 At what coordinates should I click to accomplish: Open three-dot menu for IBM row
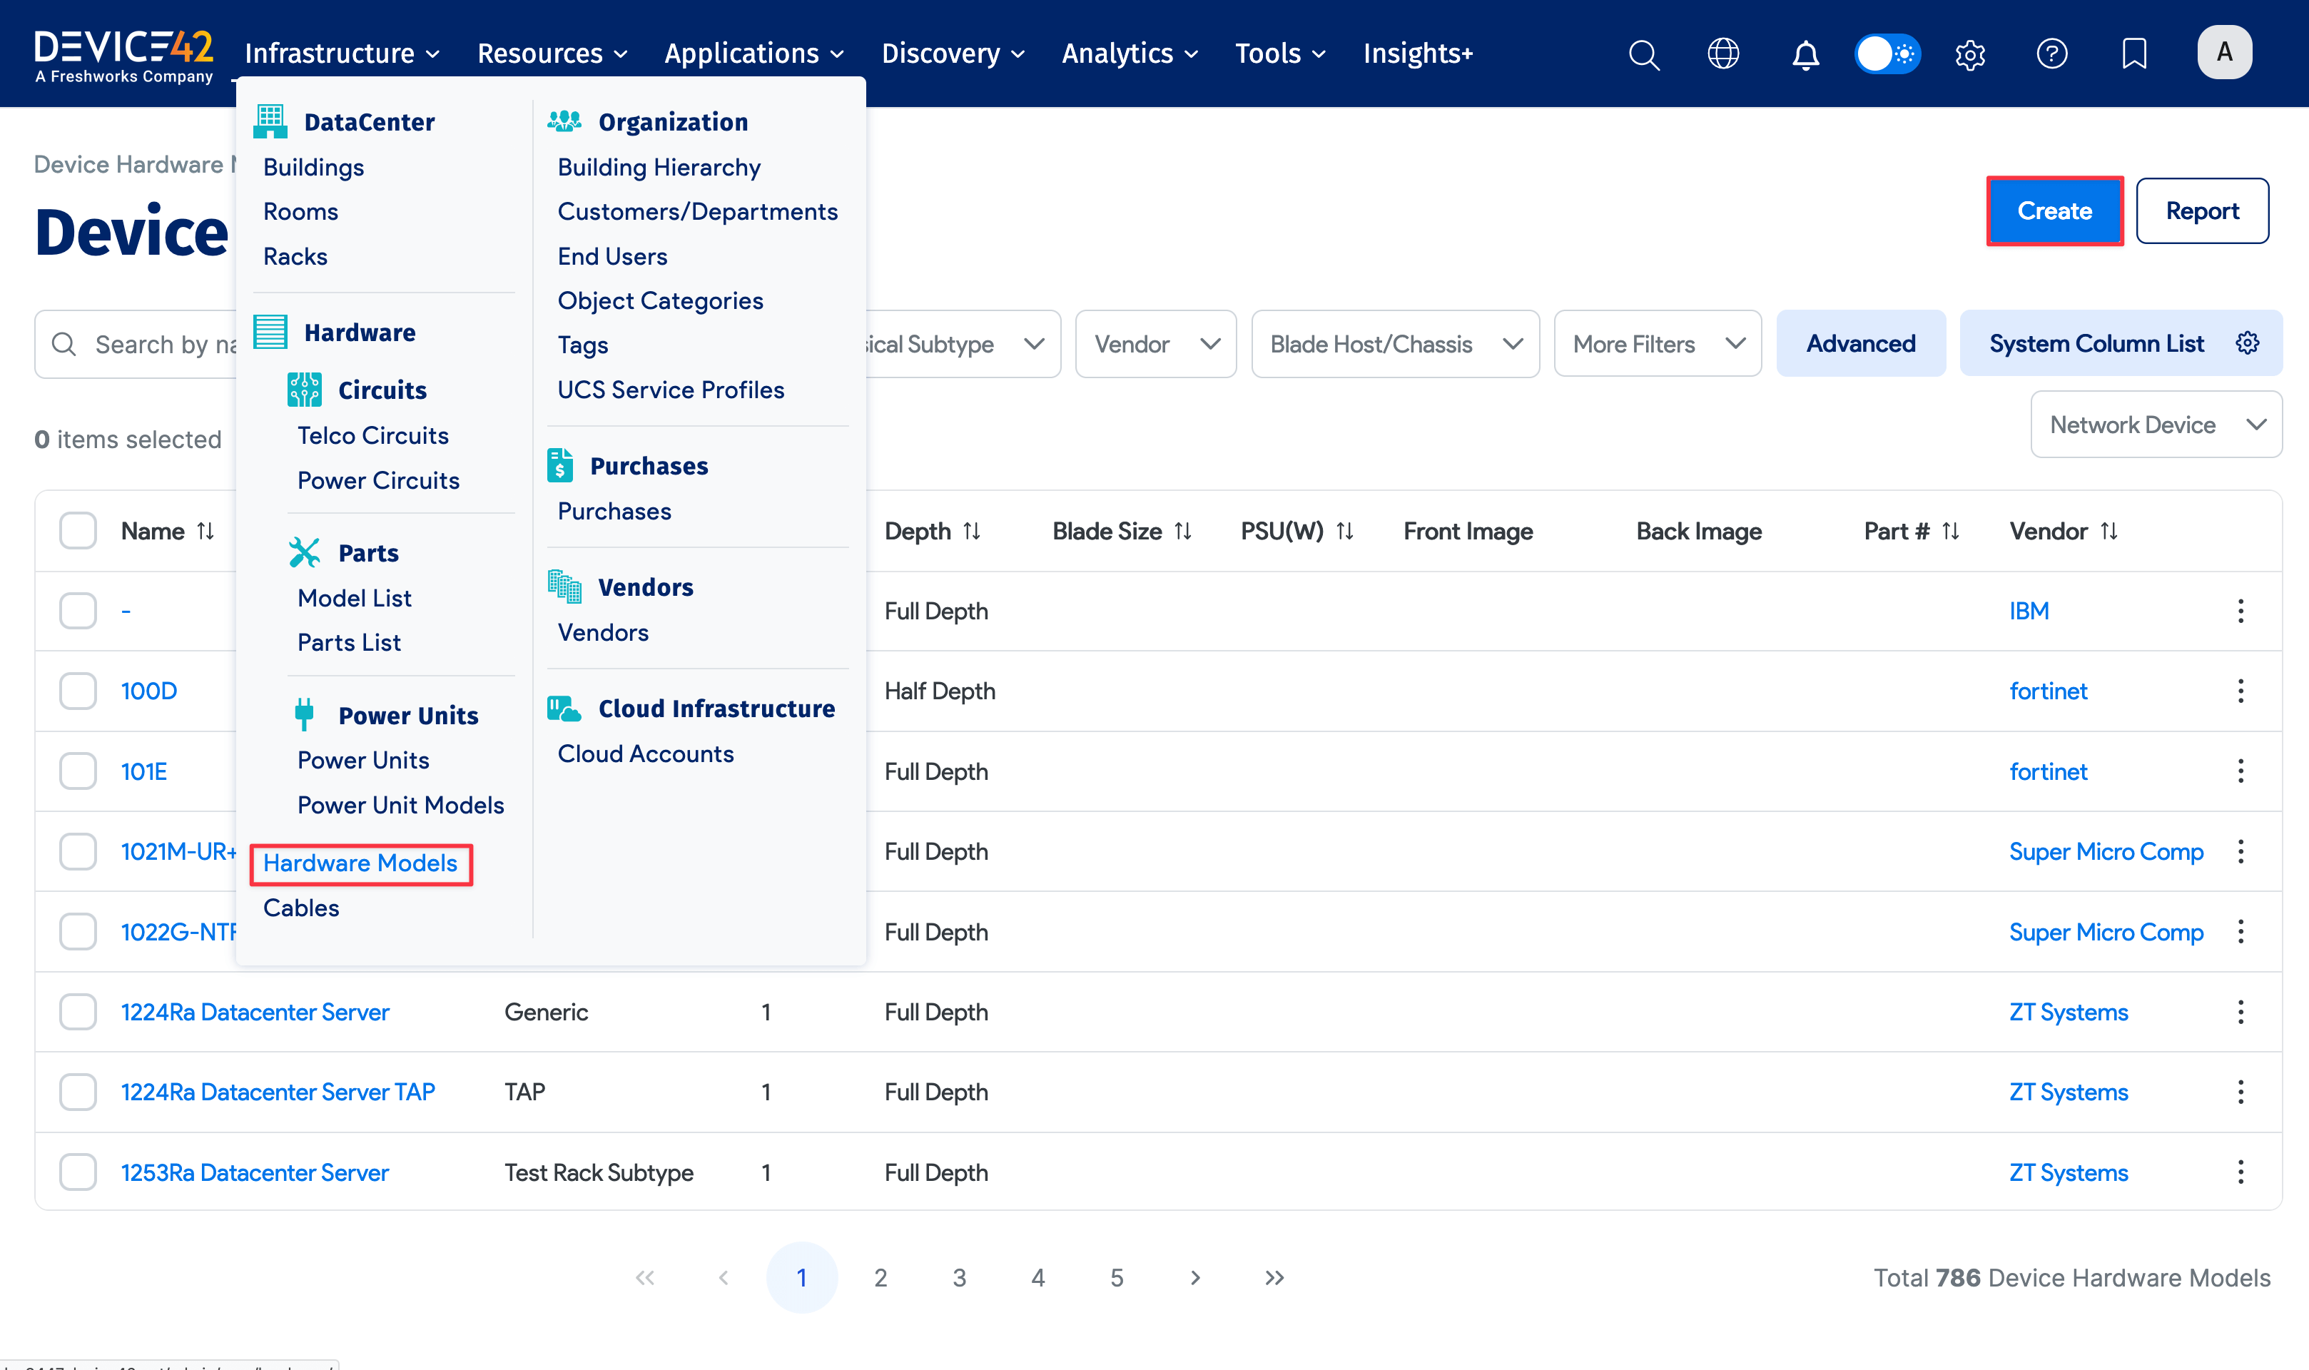[x=2241, y=611]
